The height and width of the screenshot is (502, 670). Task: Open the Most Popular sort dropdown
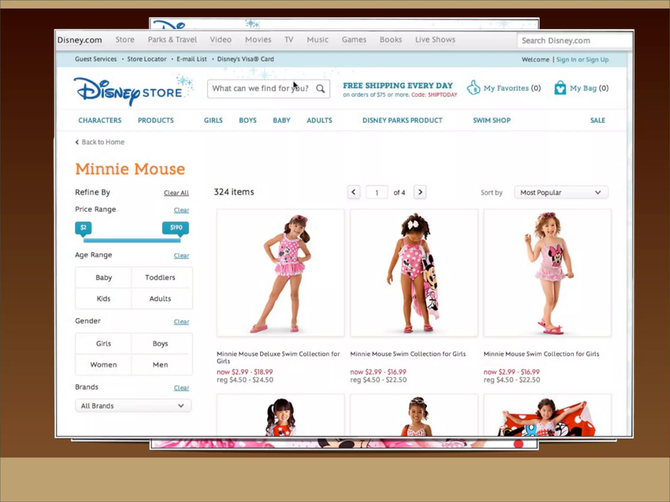coord(561,192)
